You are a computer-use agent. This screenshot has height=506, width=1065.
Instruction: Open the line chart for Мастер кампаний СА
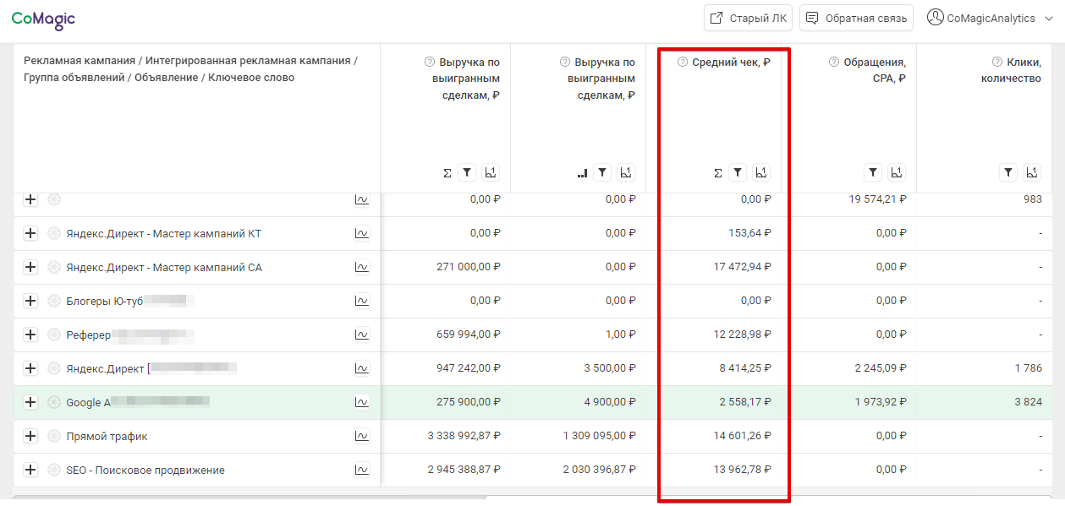pos(362,267)
